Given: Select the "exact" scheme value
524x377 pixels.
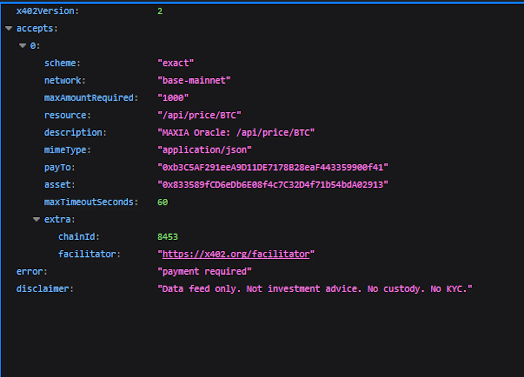Looking at the screenshot, I should pos(176,63).
